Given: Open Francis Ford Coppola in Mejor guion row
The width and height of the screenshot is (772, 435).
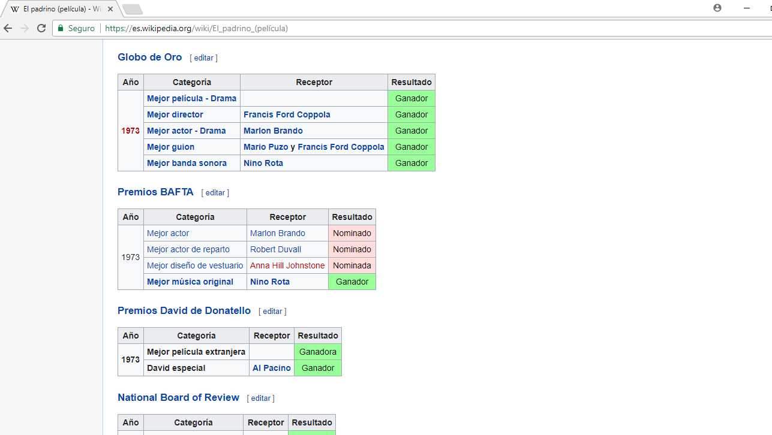Looking at the screenshot, I should click(341, 147).
